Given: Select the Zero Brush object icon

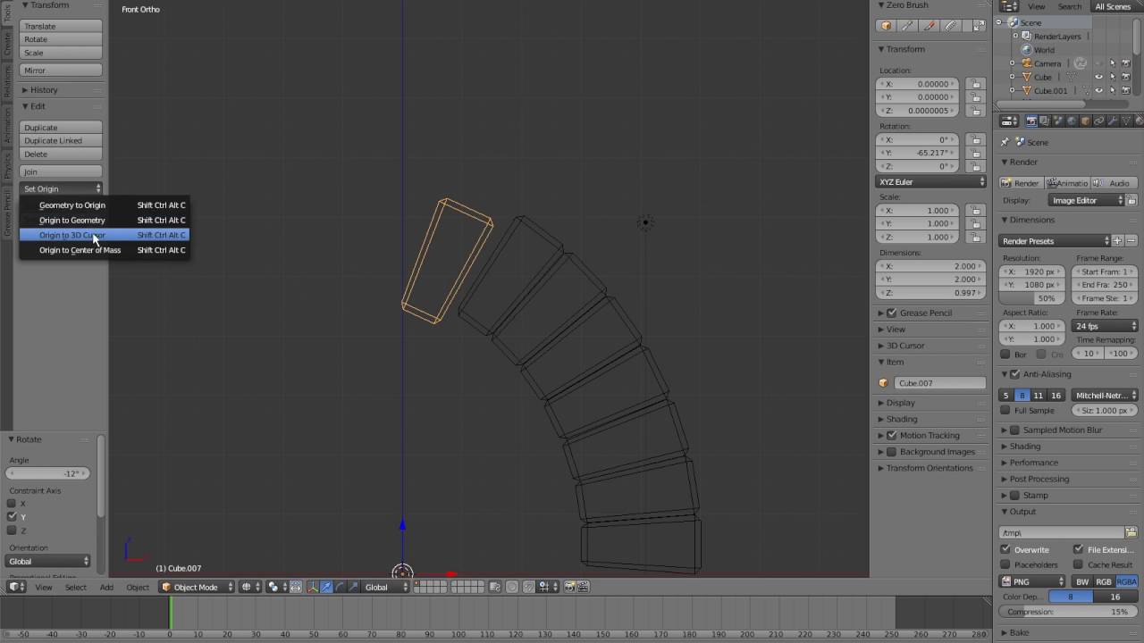Looking at the screenshot, I should coord(886,26).
